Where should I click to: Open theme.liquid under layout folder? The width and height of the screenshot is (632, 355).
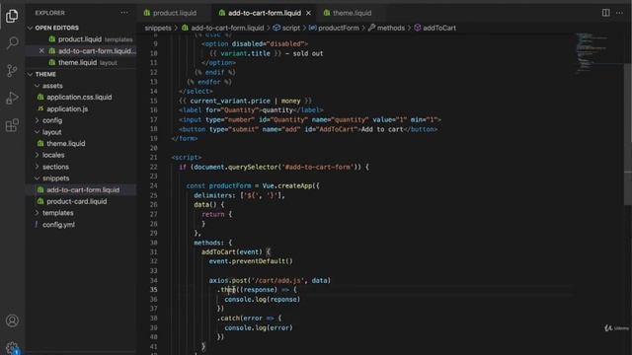pyautogui.click(x=66, y=143)
